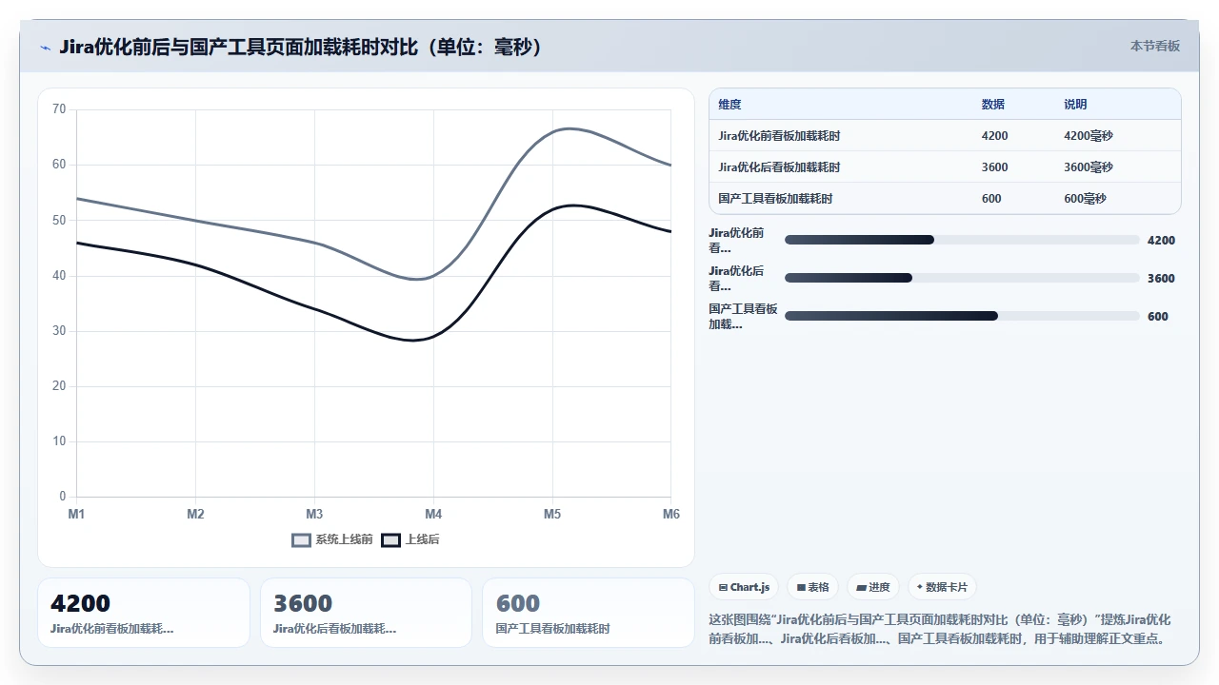Screen dimensions: 1219x685
Task: Select the 进度 tag chip
Action: coord(872,587)
